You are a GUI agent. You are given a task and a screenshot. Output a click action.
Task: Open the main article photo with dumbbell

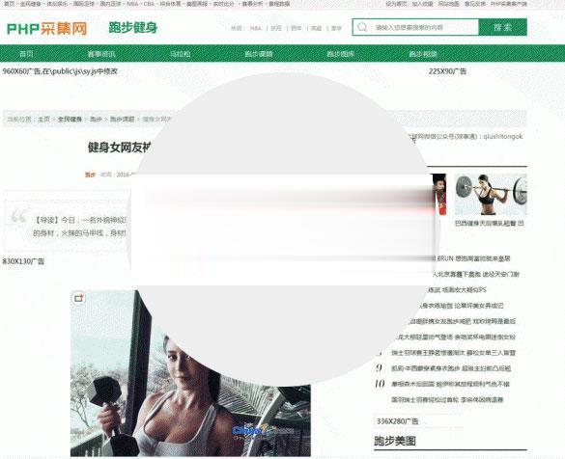[190, 373]
